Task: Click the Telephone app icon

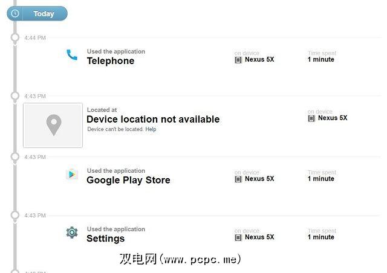Action: tap(73, 56)
